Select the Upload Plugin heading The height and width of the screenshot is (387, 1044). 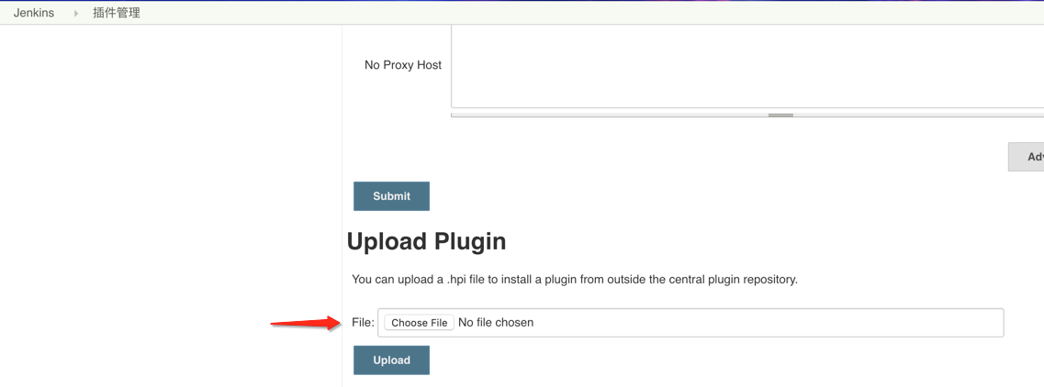[427, 241]
